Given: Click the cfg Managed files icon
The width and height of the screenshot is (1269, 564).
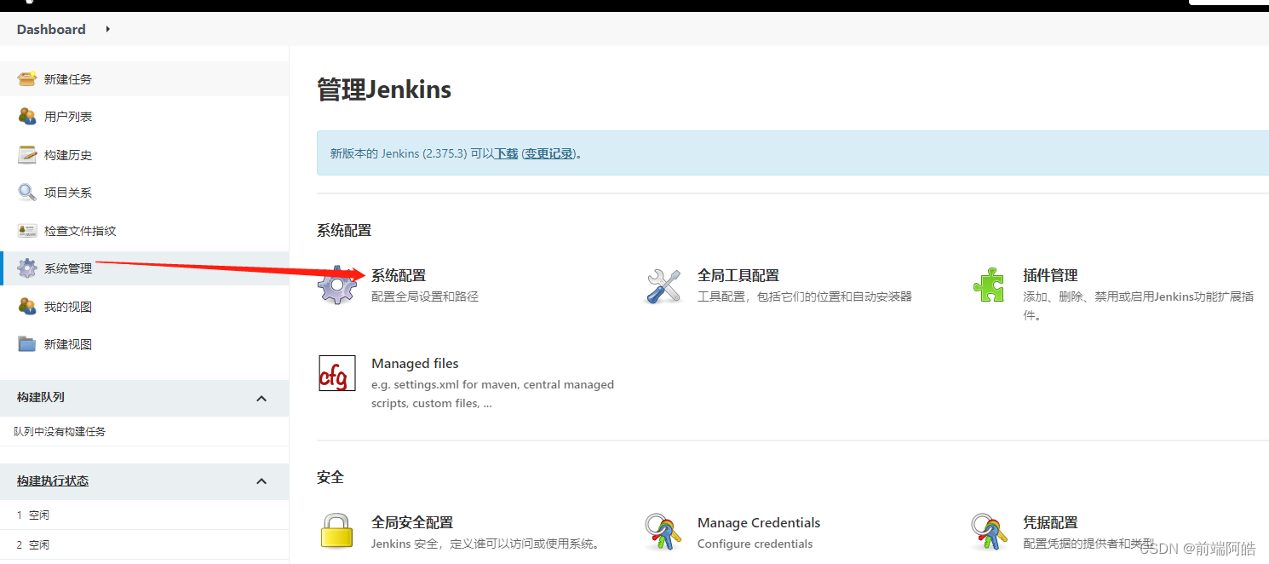Looking at the screenshot, I should click(x=337, y=373).
